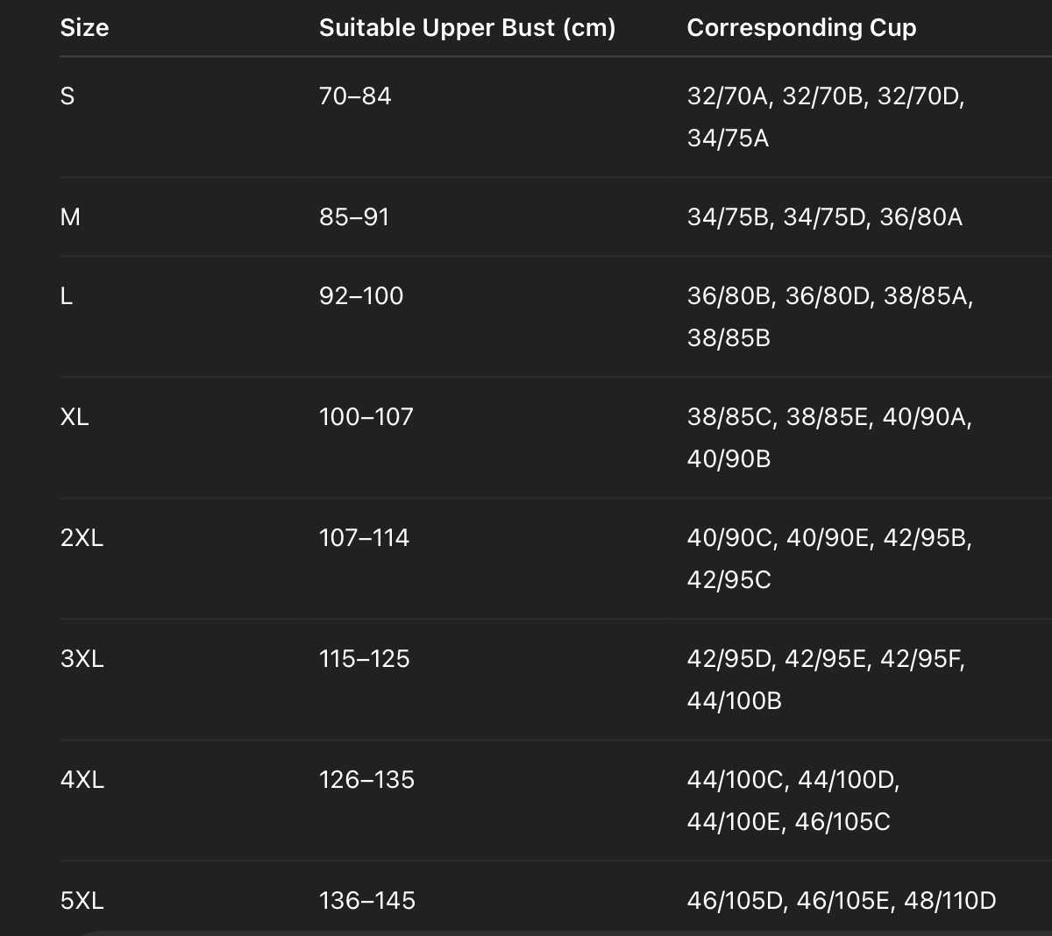Click the Corresponding Cup column header
Screen dimensions: 1052x936
tap(801, 28)
